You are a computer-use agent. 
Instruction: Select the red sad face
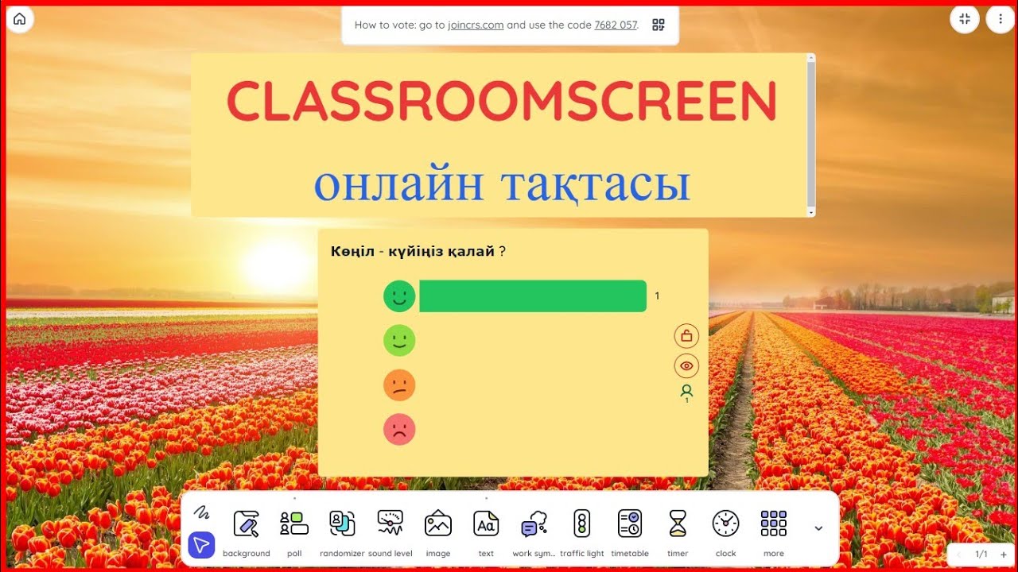pos(399,430)
